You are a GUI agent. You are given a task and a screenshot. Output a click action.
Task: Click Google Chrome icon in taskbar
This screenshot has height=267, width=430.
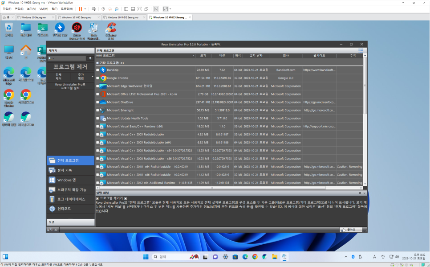pos(255,257)
